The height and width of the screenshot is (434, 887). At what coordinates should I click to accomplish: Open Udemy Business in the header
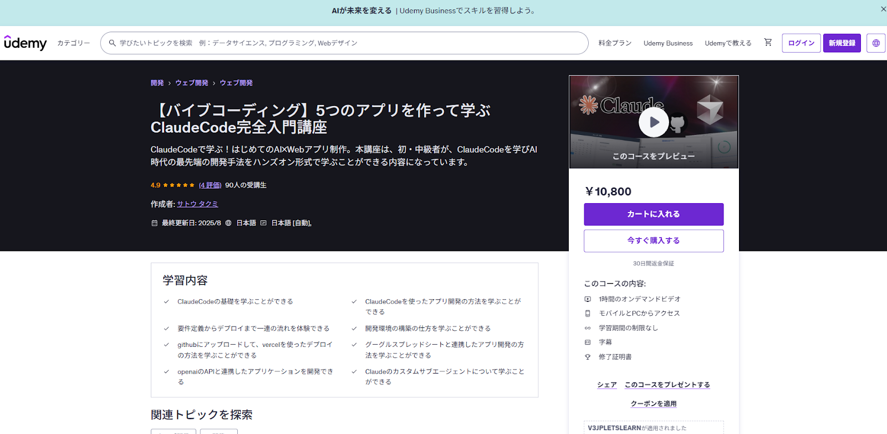click(x=668, y=43)
